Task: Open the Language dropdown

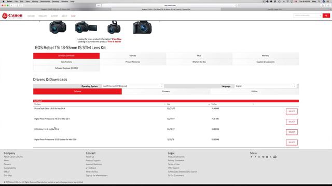Action: point(266,86)
